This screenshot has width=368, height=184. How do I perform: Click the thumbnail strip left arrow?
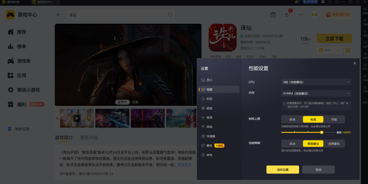pos(57,118)
